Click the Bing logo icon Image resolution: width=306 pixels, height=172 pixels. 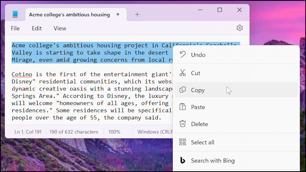click(183, 160)
